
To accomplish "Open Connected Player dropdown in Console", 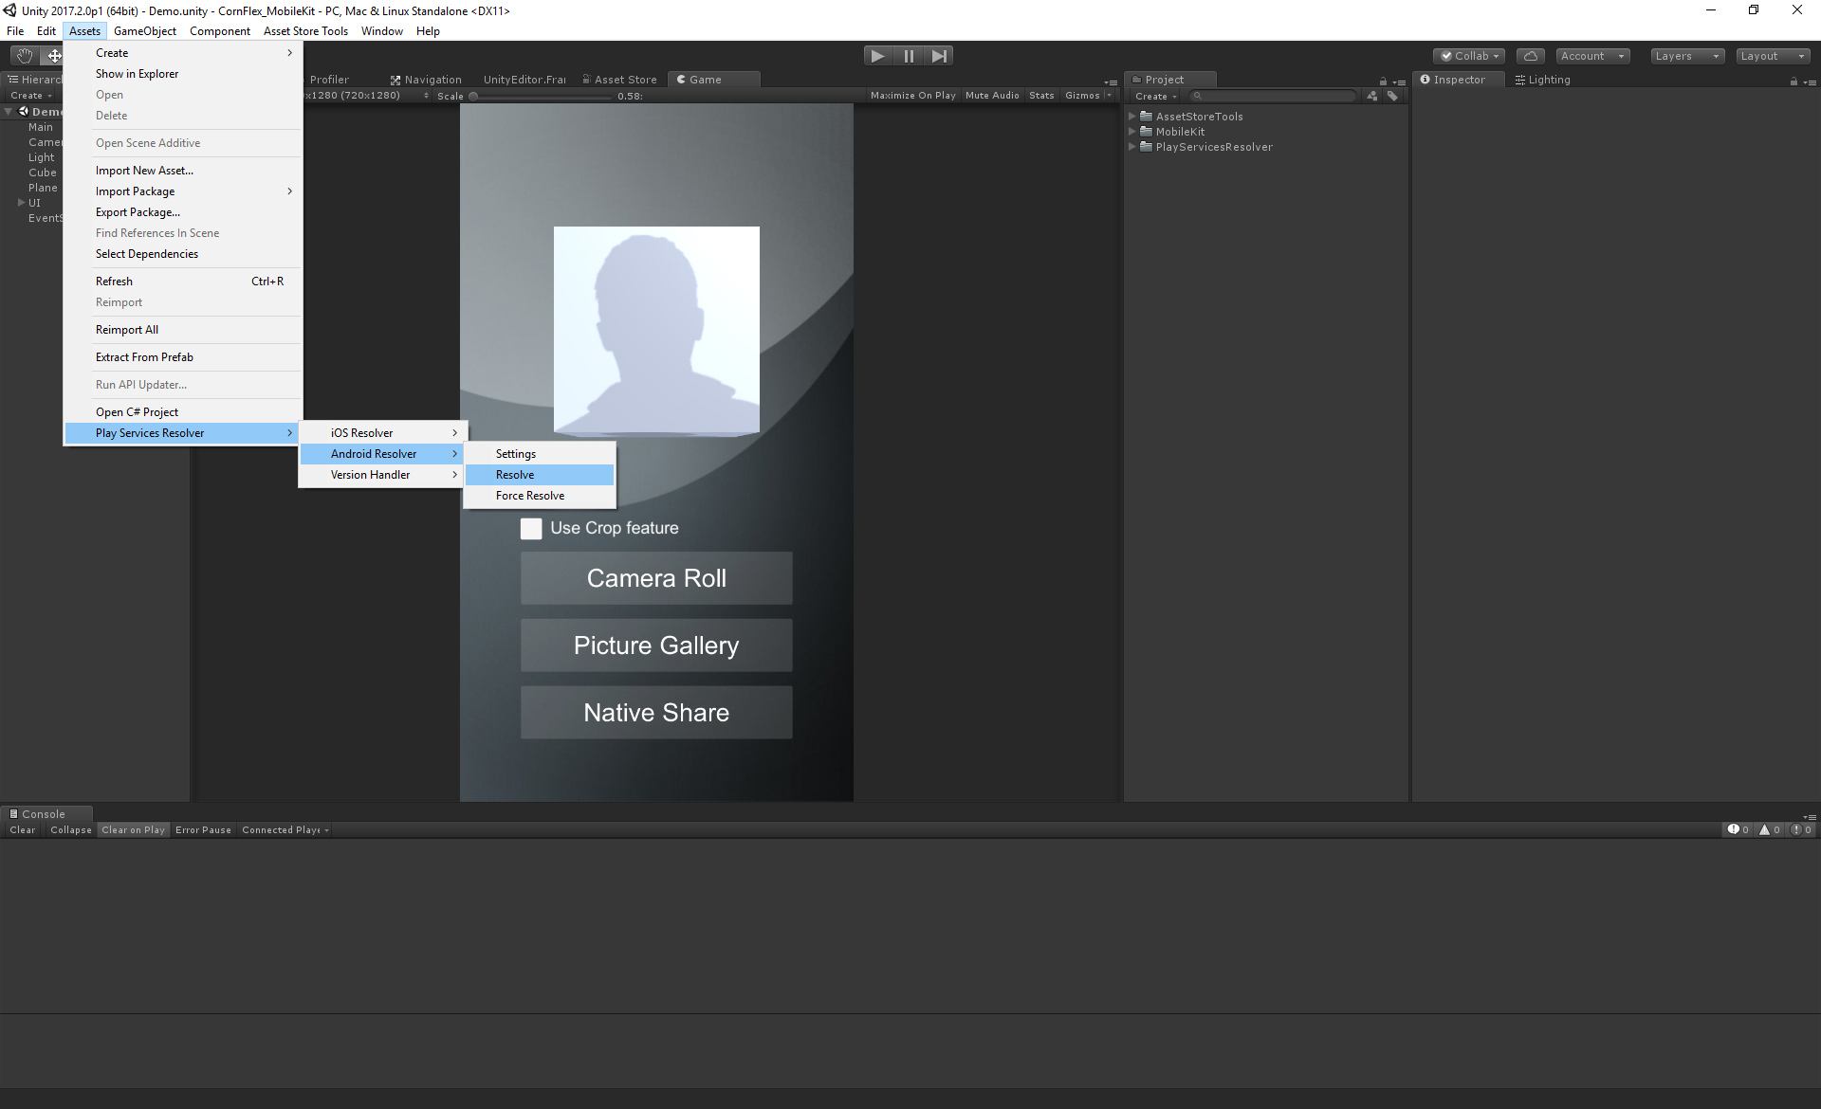I will pyautogui.click(x=285, y=830).
